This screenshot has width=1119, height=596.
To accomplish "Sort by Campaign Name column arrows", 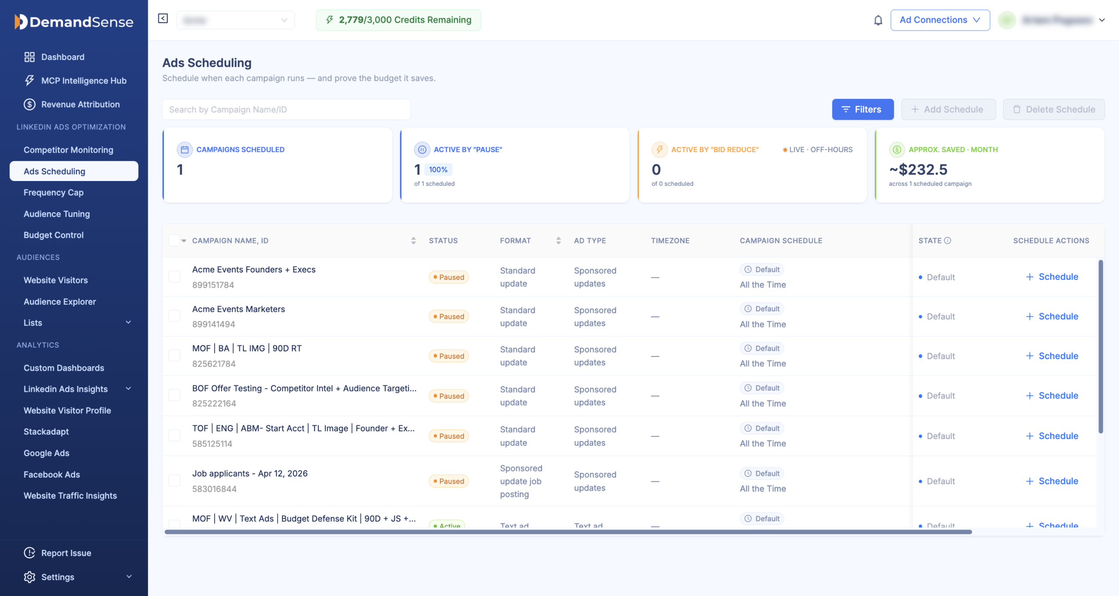I will (413, 240).
